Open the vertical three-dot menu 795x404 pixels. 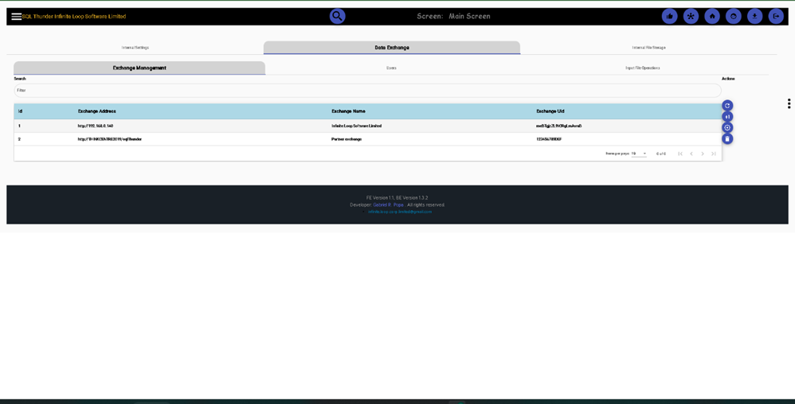click(x=789, y=103)
